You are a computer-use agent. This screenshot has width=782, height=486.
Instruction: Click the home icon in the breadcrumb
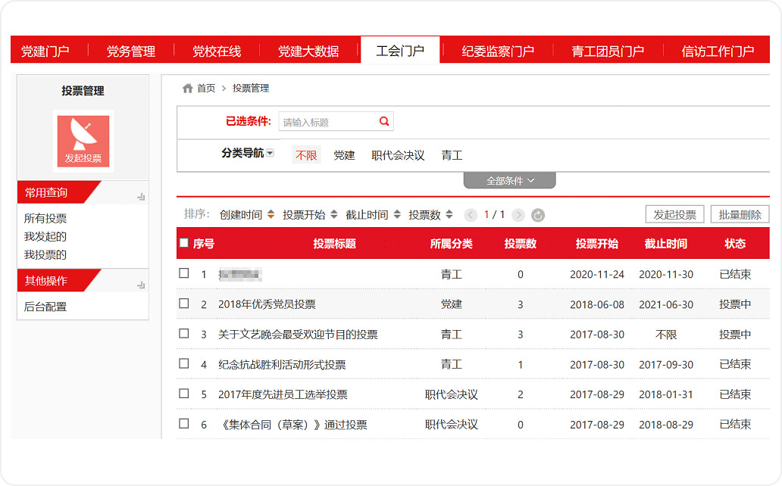point(188,89)
